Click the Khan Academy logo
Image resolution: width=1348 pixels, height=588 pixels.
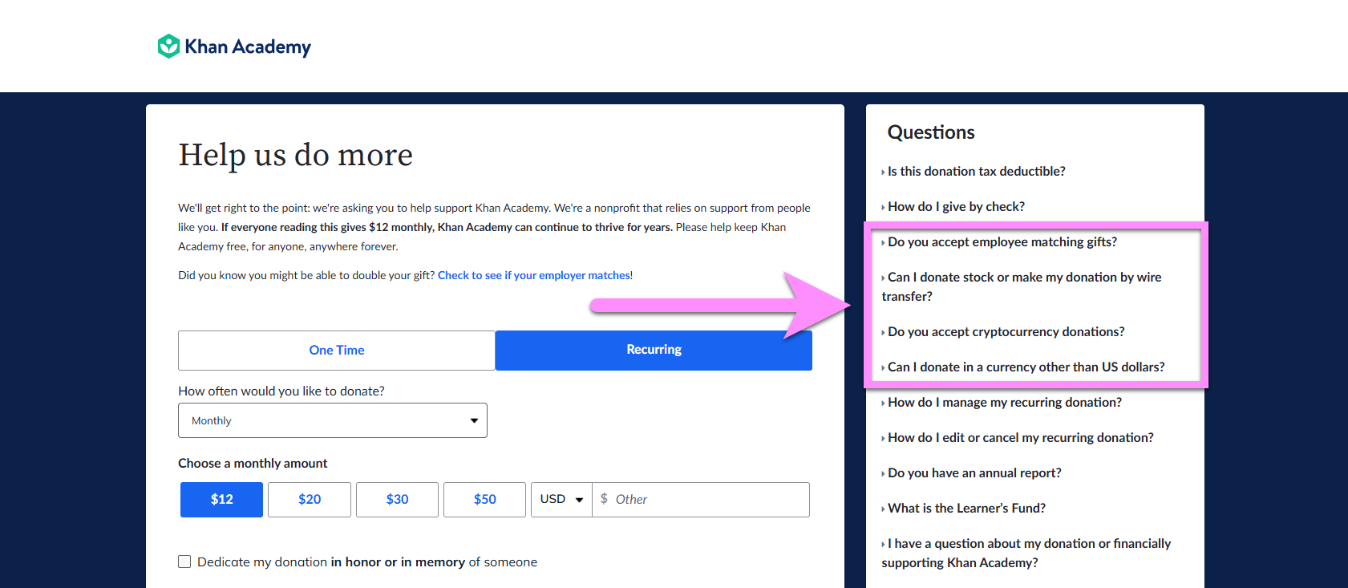(234, 47)
